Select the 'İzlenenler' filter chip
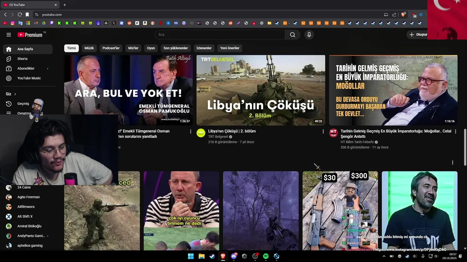 (204, 48)
